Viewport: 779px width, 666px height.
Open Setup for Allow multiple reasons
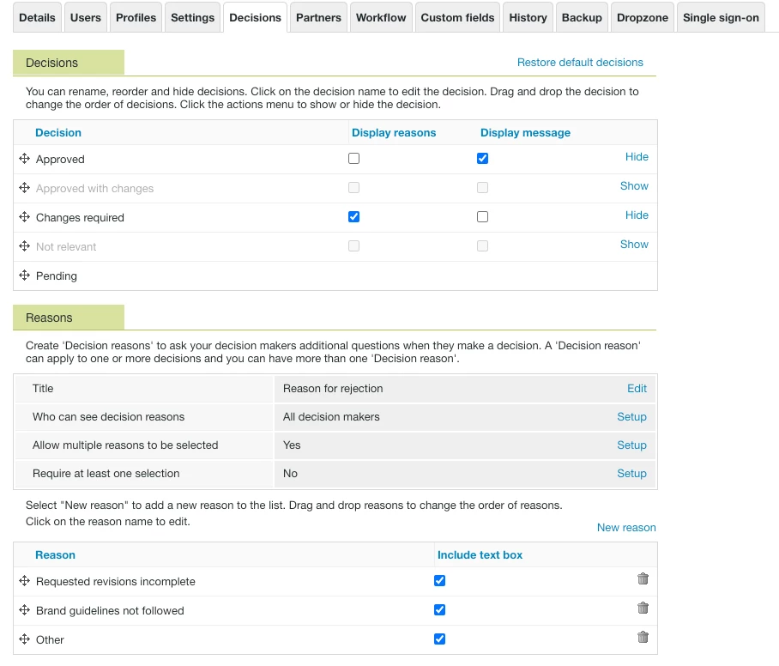631,445
